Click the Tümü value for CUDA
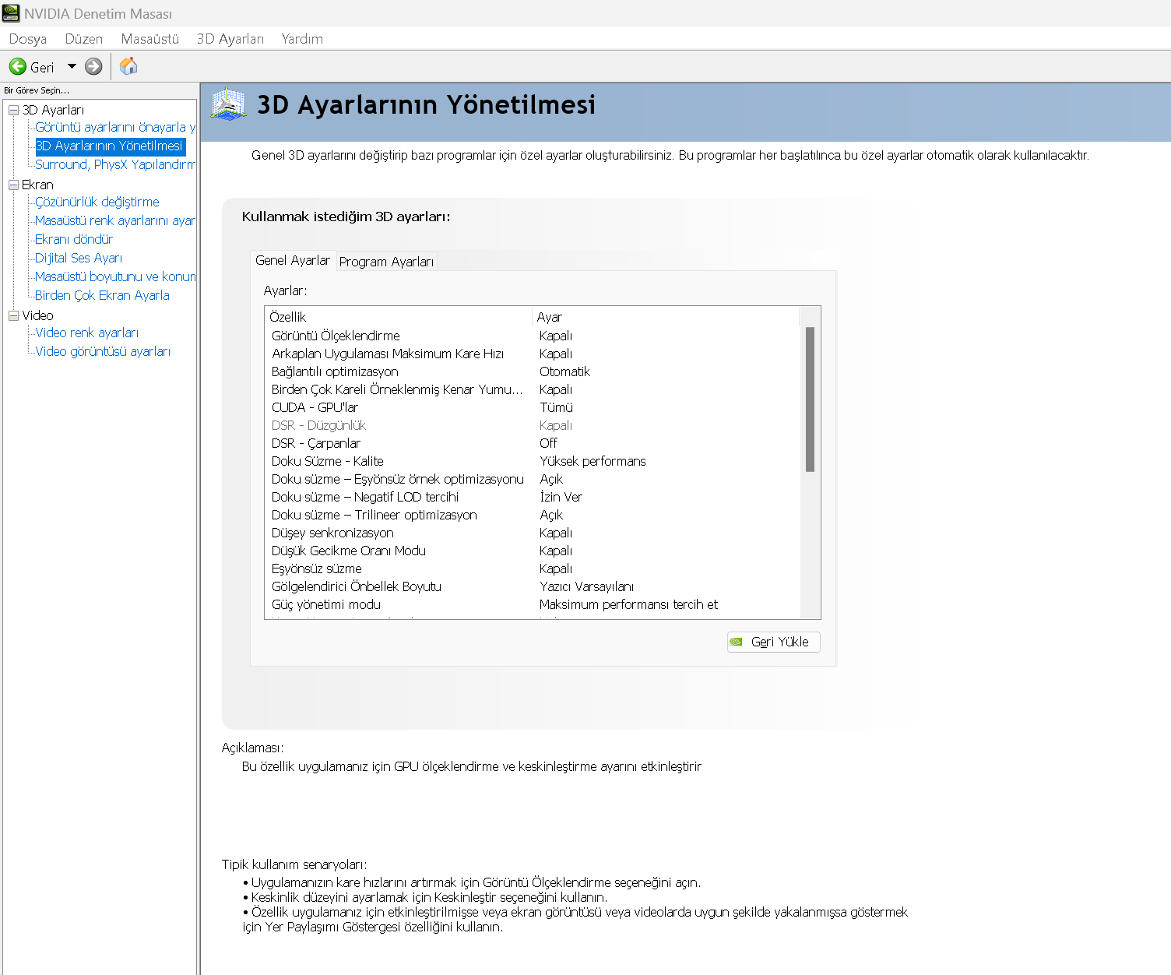The height and width of the screenshot is (975, 1171). tap(556, 407)
